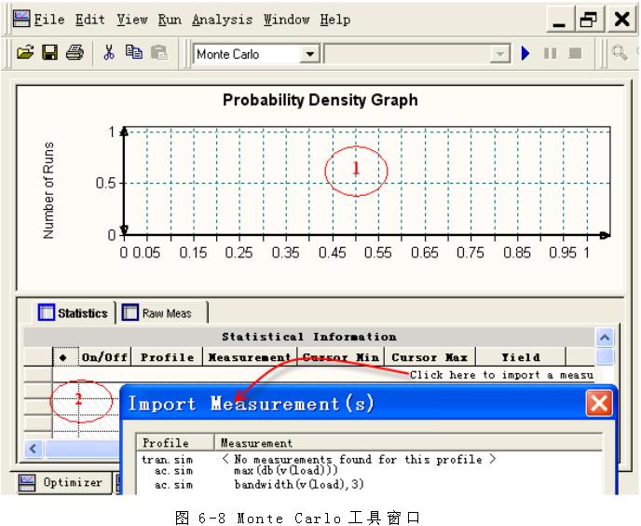This screenshot has height=526, width=641.
Task: Select the Optimizer tab at bottom
Action: [63, 482]
